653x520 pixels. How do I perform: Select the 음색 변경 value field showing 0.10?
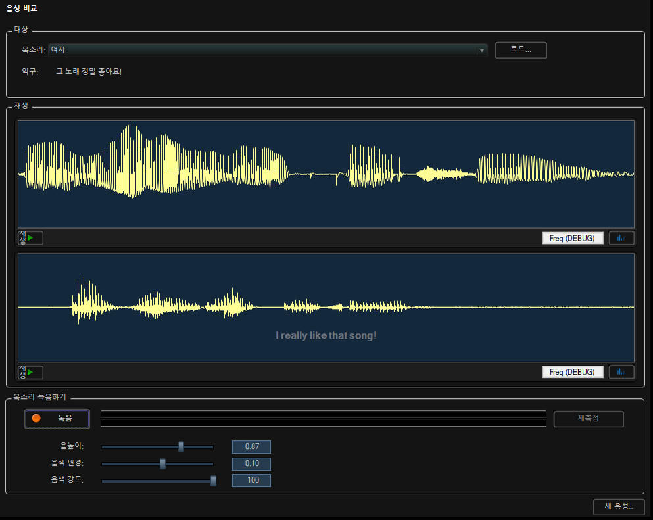pyautogui.click(x=251, y=464)
